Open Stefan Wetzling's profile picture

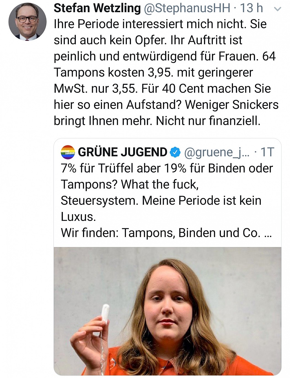27,22
